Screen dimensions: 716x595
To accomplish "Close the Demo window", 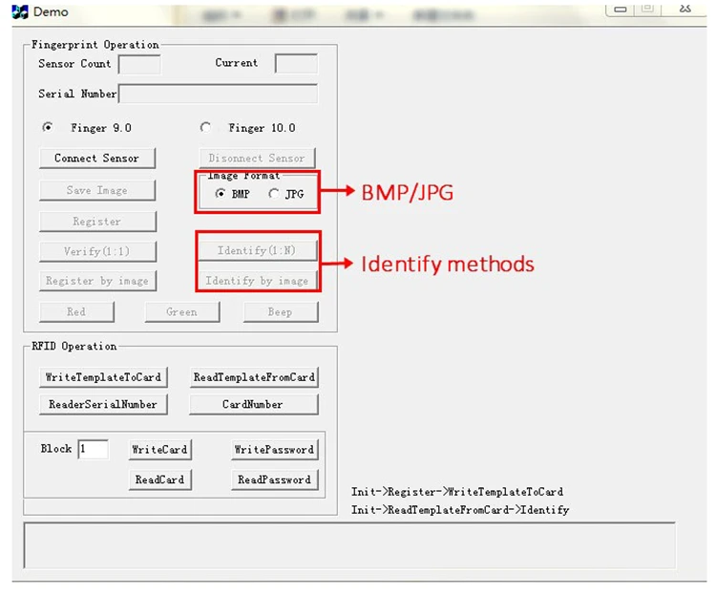I will (x=684, y=10).
